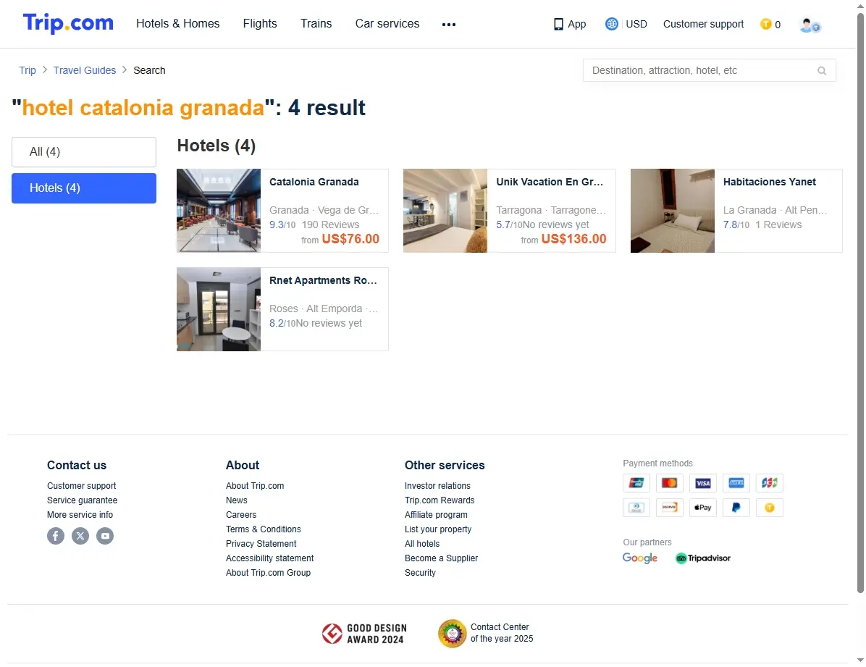Click the Trip.com logo
Viewport: 866px width, 667px height.
pyautogui.click(x=68, y=23)
